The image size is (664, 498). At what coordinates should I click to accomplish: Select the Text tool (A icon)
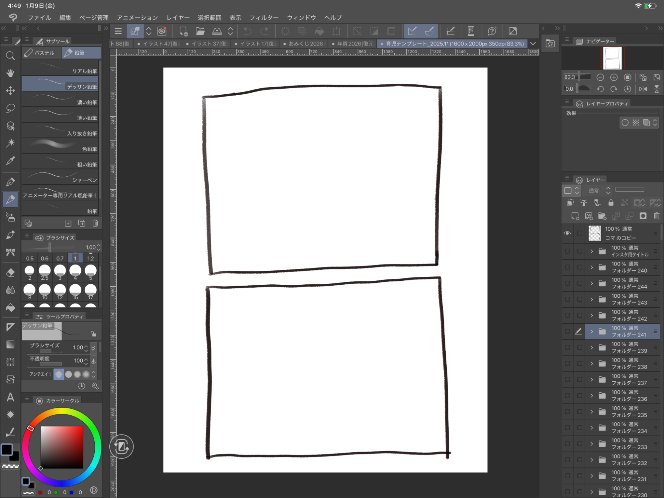[x=10, y=397]
